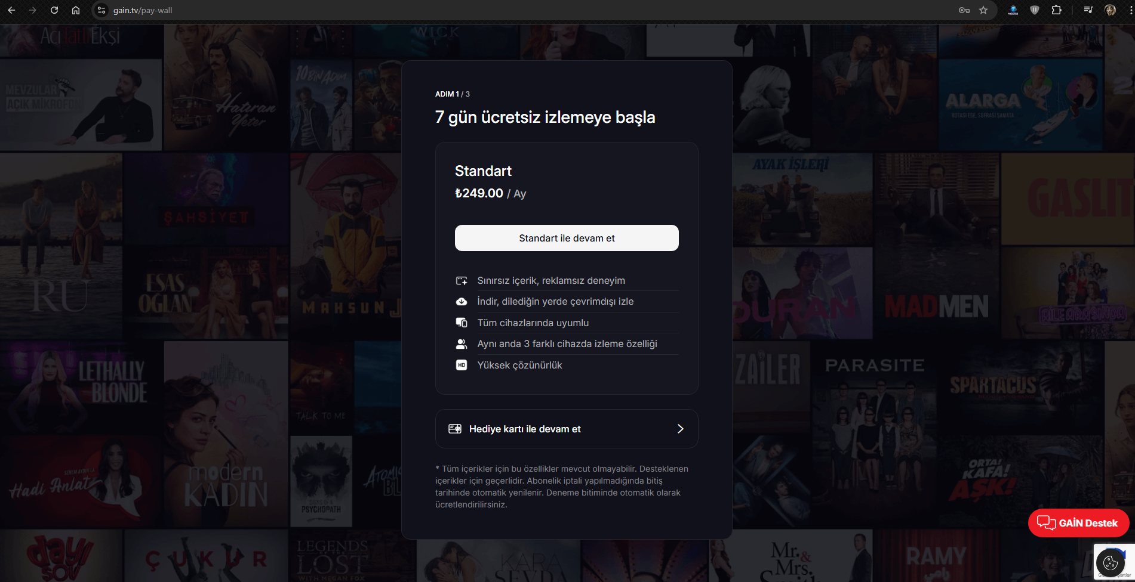Click the Mevzular Açık Mikrofon poster

click(x=81, y=104)
